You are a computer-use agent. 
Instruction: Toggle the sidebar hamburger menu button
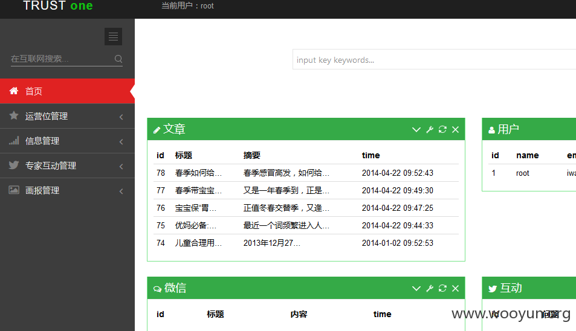tap(113, 36)
